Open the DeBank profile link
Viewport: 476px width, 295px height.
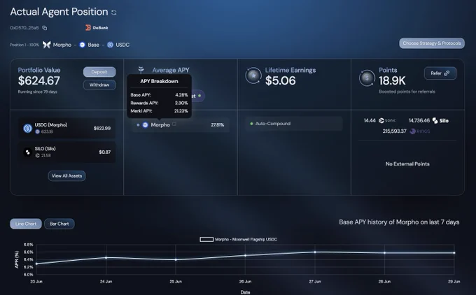point(97,27)
